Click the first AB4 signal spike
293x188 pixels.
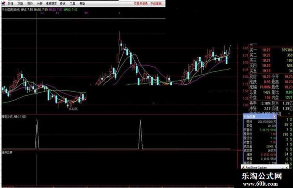coord(37,134)
